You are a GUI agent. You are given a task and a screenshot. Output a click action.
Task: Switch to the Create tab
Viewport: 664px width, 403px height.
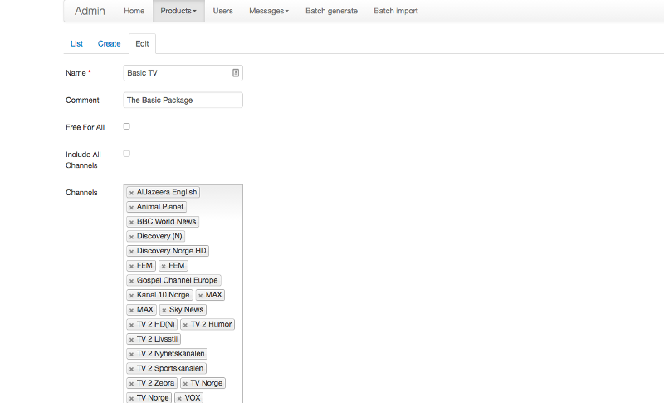coord(109,43)
